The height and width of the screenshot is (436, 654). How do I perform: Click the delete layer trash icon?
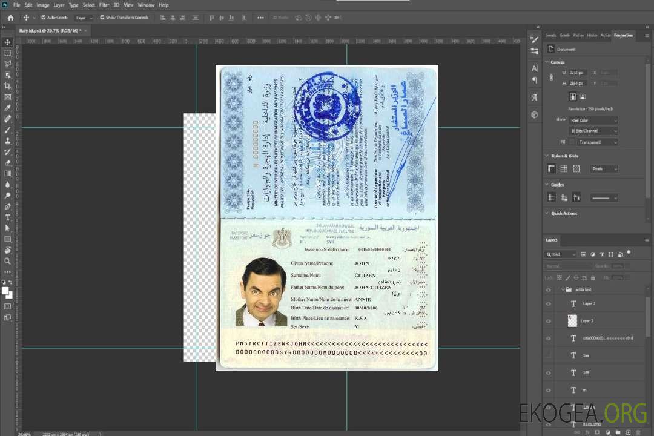tap(638, 432)
